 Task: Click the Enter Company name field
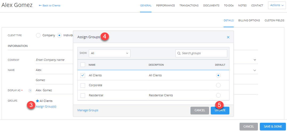[x=54, y=60]
